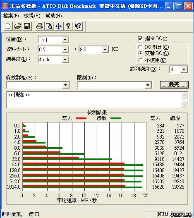
Task: Click the ATTO application title icon
Action: [x=5, y=6]
